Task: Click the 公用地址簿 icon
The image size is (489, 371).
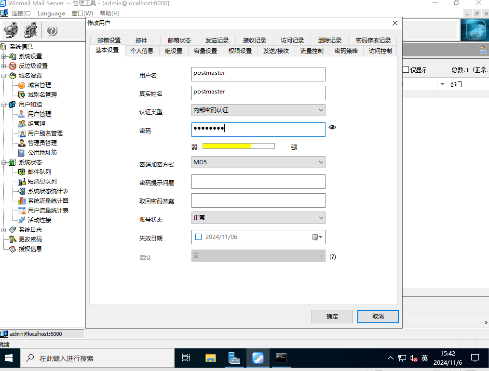Action: [22, 153]
